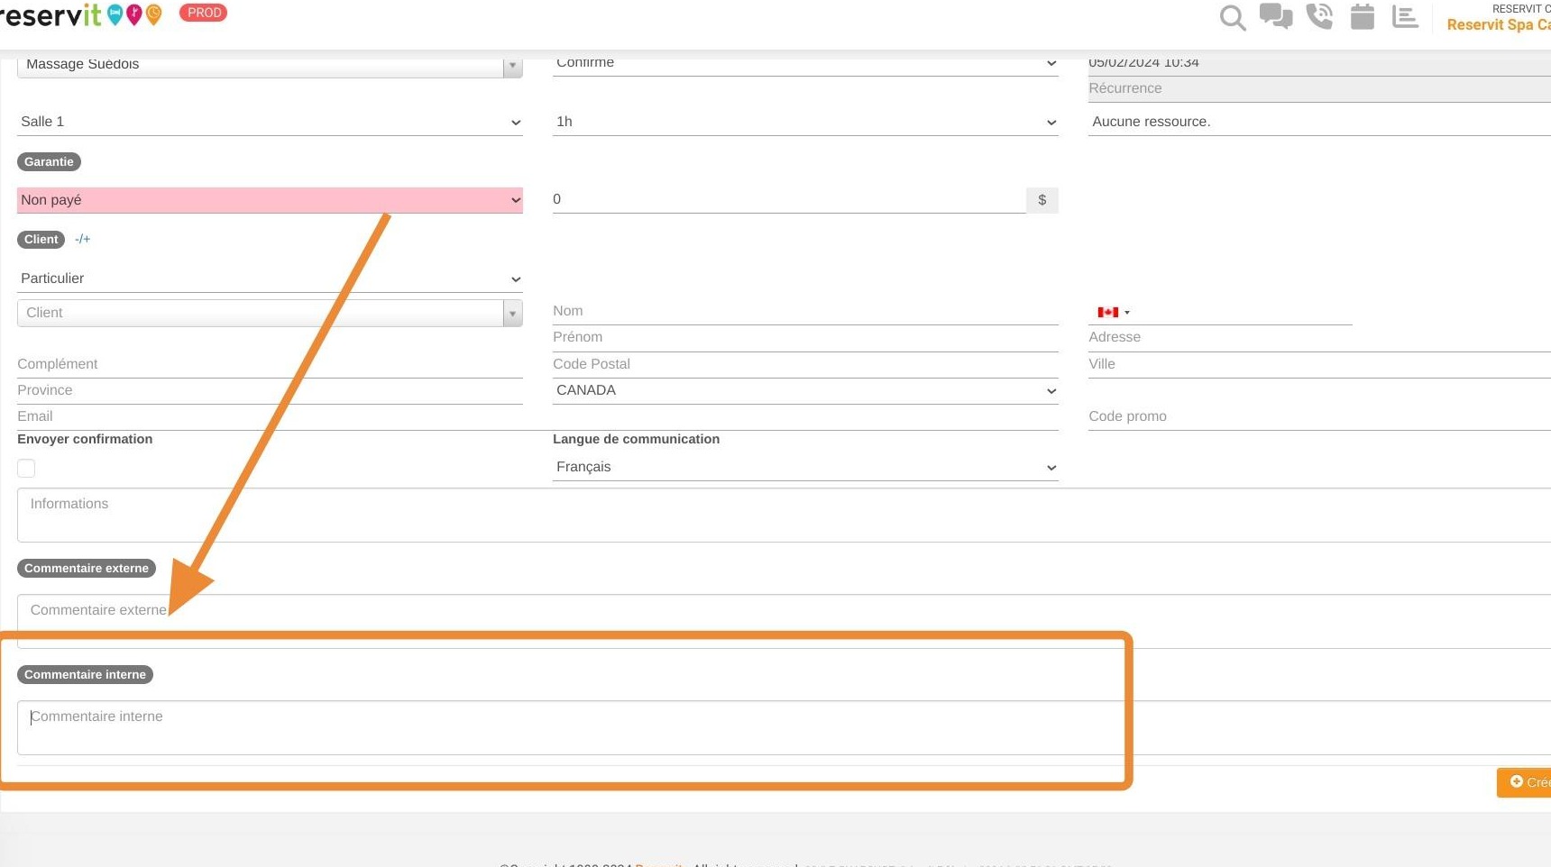
Task: Click the Créer button
Action: click(1524, 782)
